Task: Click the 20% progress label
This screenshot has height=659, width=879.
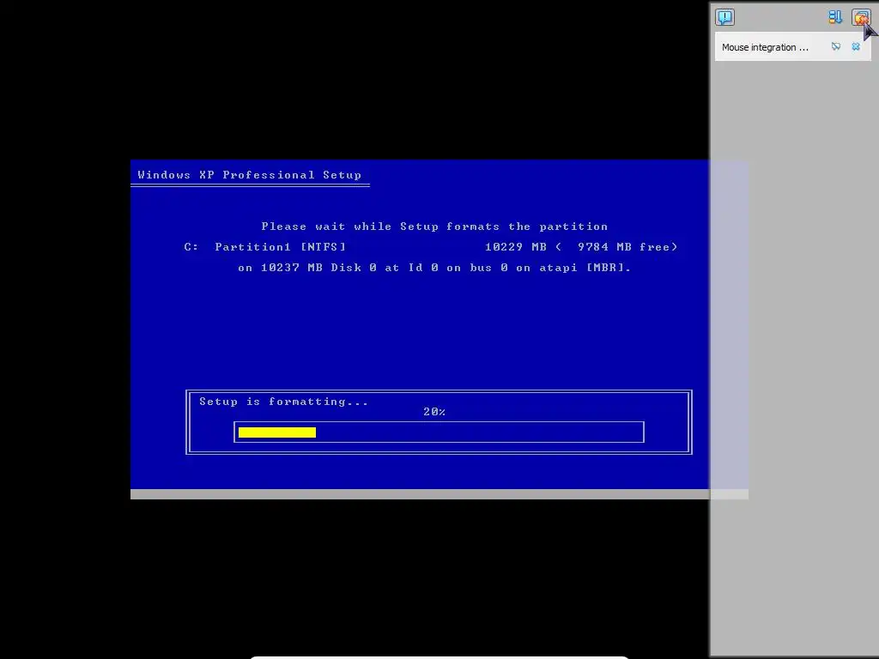Action: pyautogui.click(x=434, y=412)
